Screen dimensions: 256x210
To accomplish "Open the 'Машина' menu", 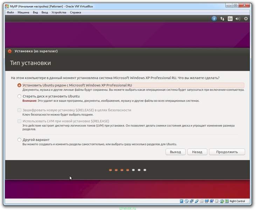I will (23, 12).
